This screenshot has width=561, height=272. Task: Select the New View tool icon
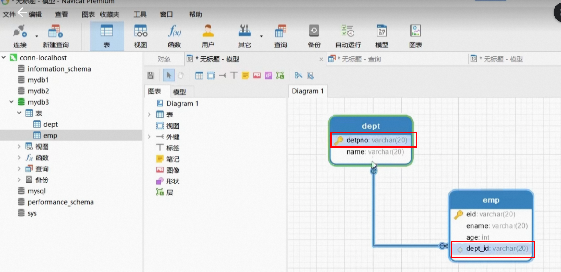pyautogui.click(x=211, y=76)
